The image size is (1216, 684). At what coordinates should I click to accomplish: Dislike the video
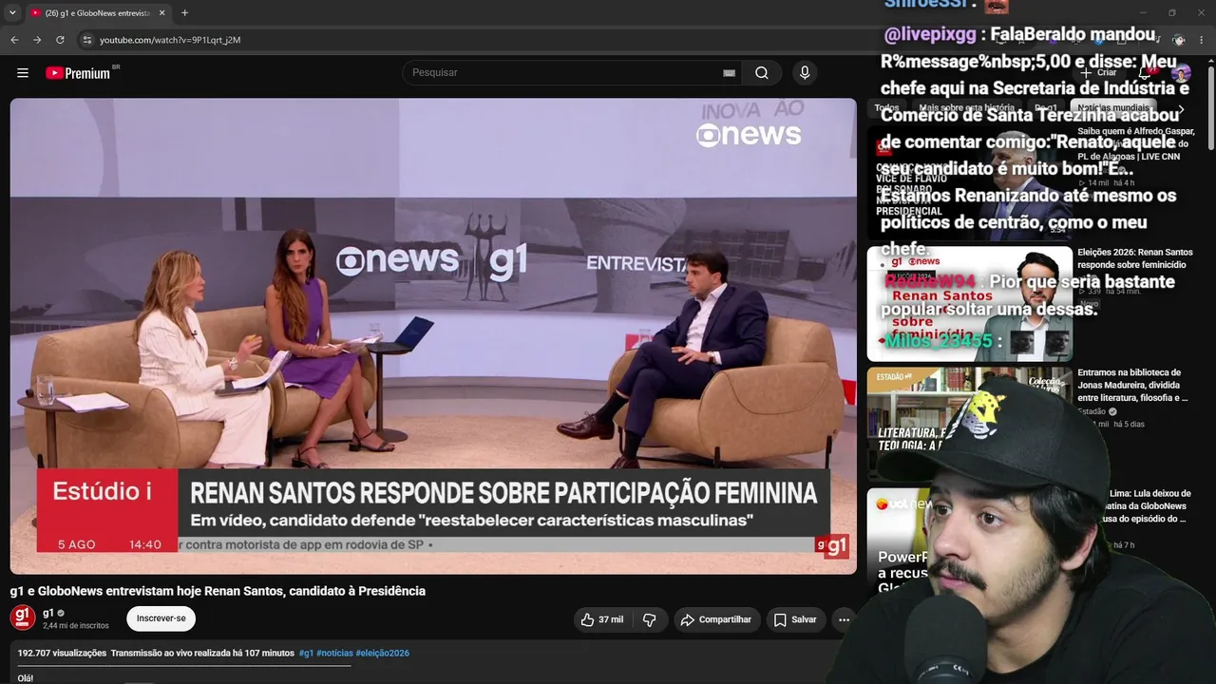click(x=650, y=619)
